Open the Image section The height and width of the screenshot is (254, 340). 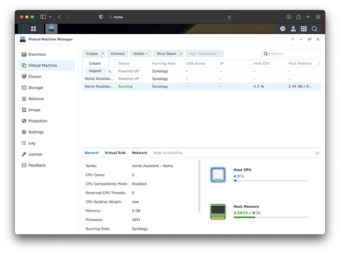(46, 110)
